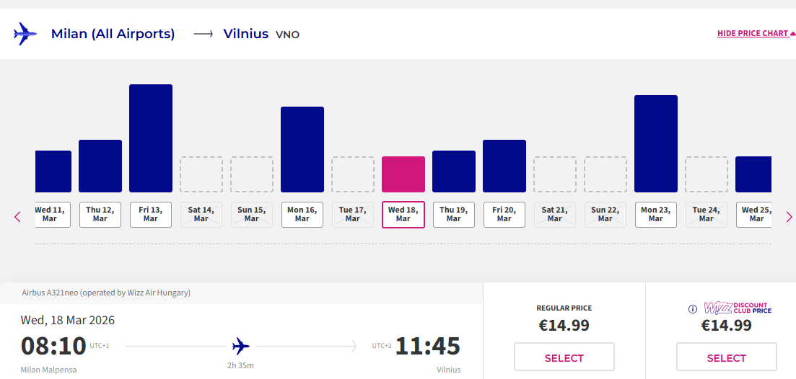Viewport: 796px width, 379px height.
Task: Select the Fri 13, Mar date tab
Action: [151, 214]
